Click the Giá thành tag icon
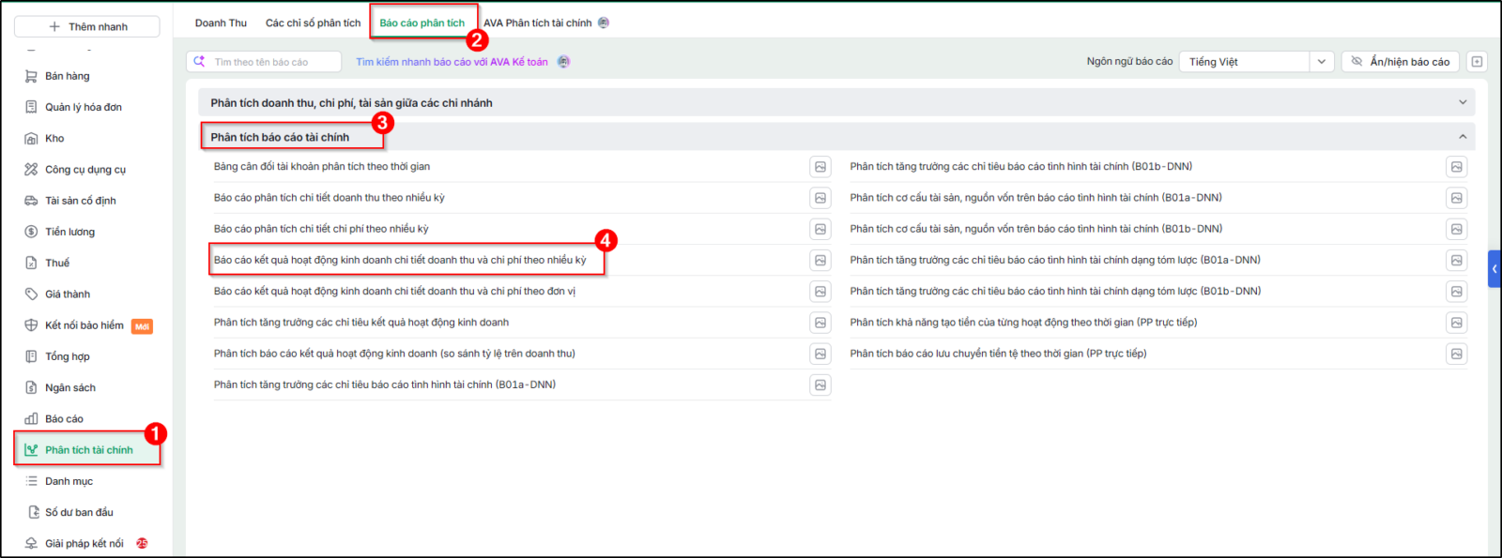The image size is (1502, 558). click(31, 294)
